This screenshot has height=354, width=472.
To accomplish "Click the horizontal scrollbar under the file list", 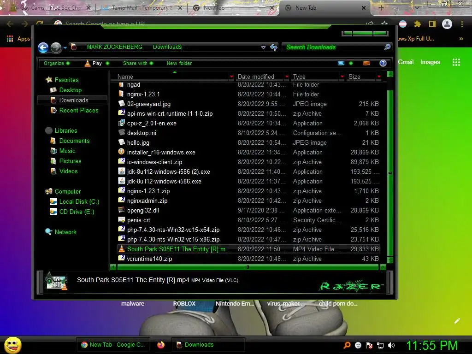I will pyautogui.click(x=248, y=267).
